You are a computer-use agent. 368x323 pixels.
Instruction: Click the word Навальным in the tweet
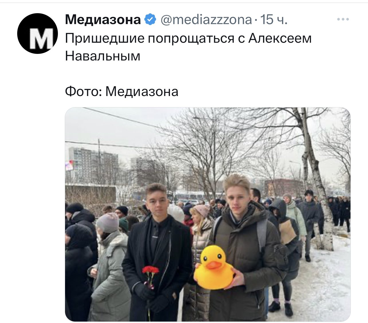click(103, 56)
